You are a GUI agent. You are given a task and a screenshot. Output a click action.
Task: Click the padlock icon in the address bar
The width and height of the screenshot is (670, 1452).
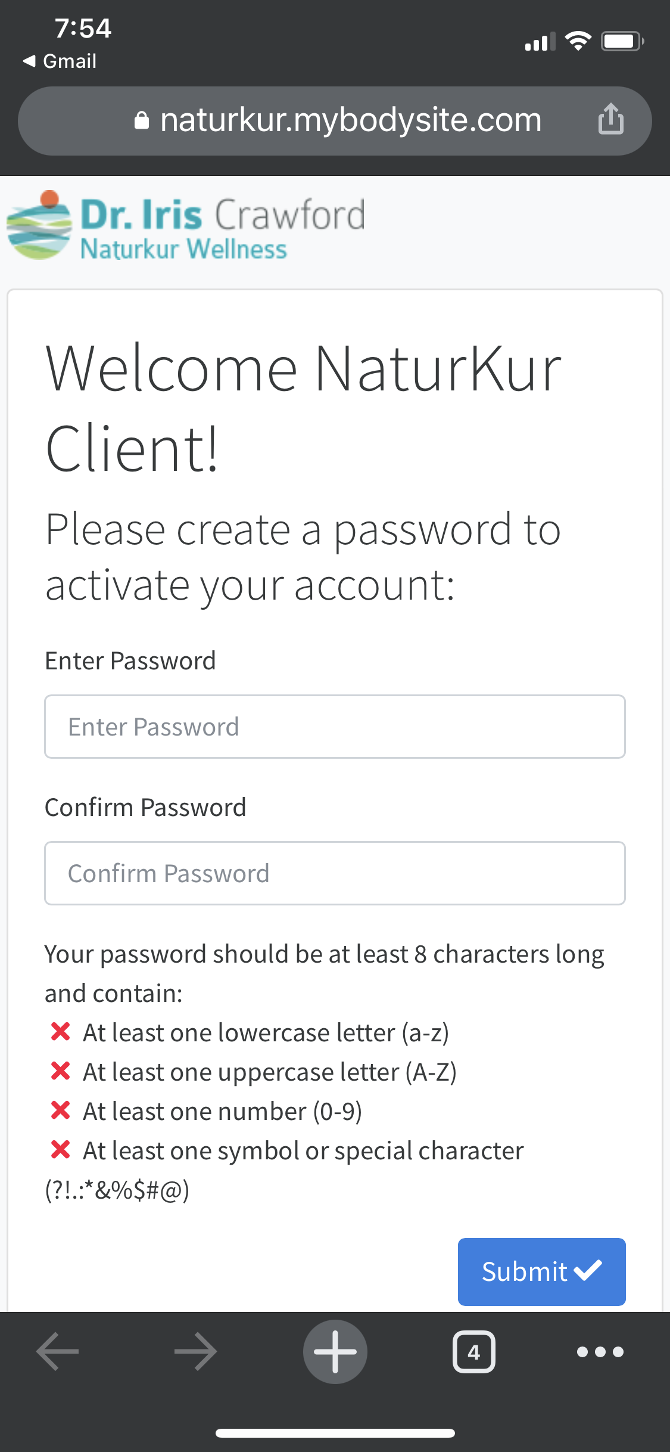pos(141,119)
